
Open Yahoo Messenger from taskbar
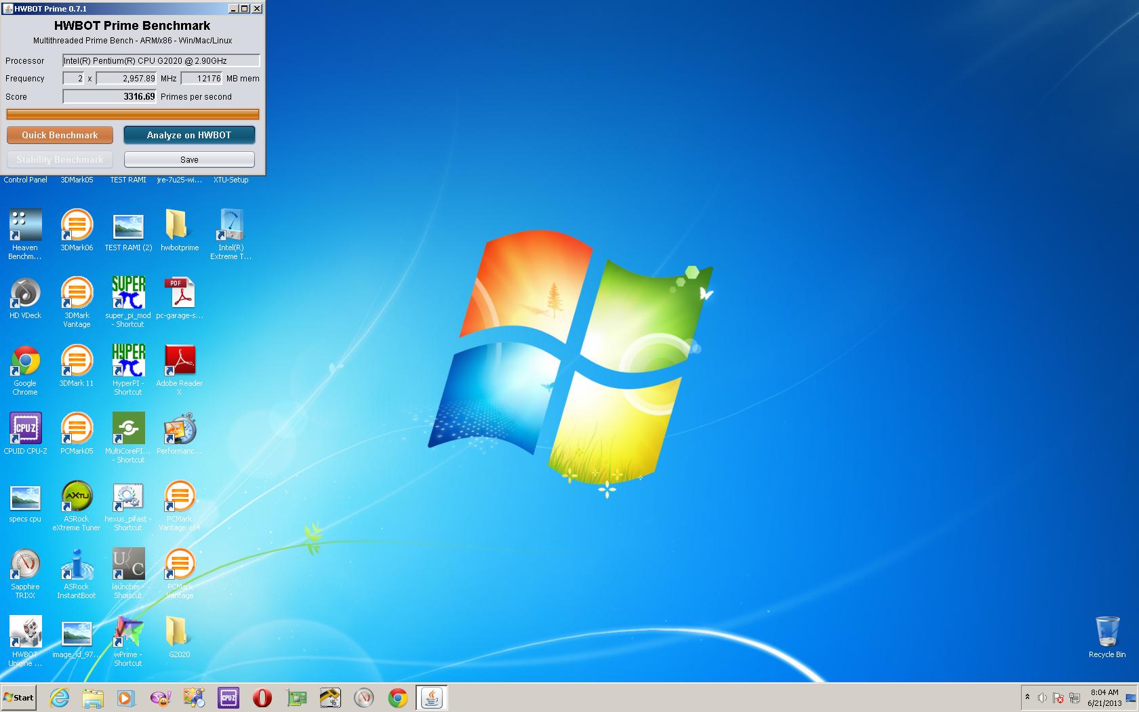click(x=161, y=698)
